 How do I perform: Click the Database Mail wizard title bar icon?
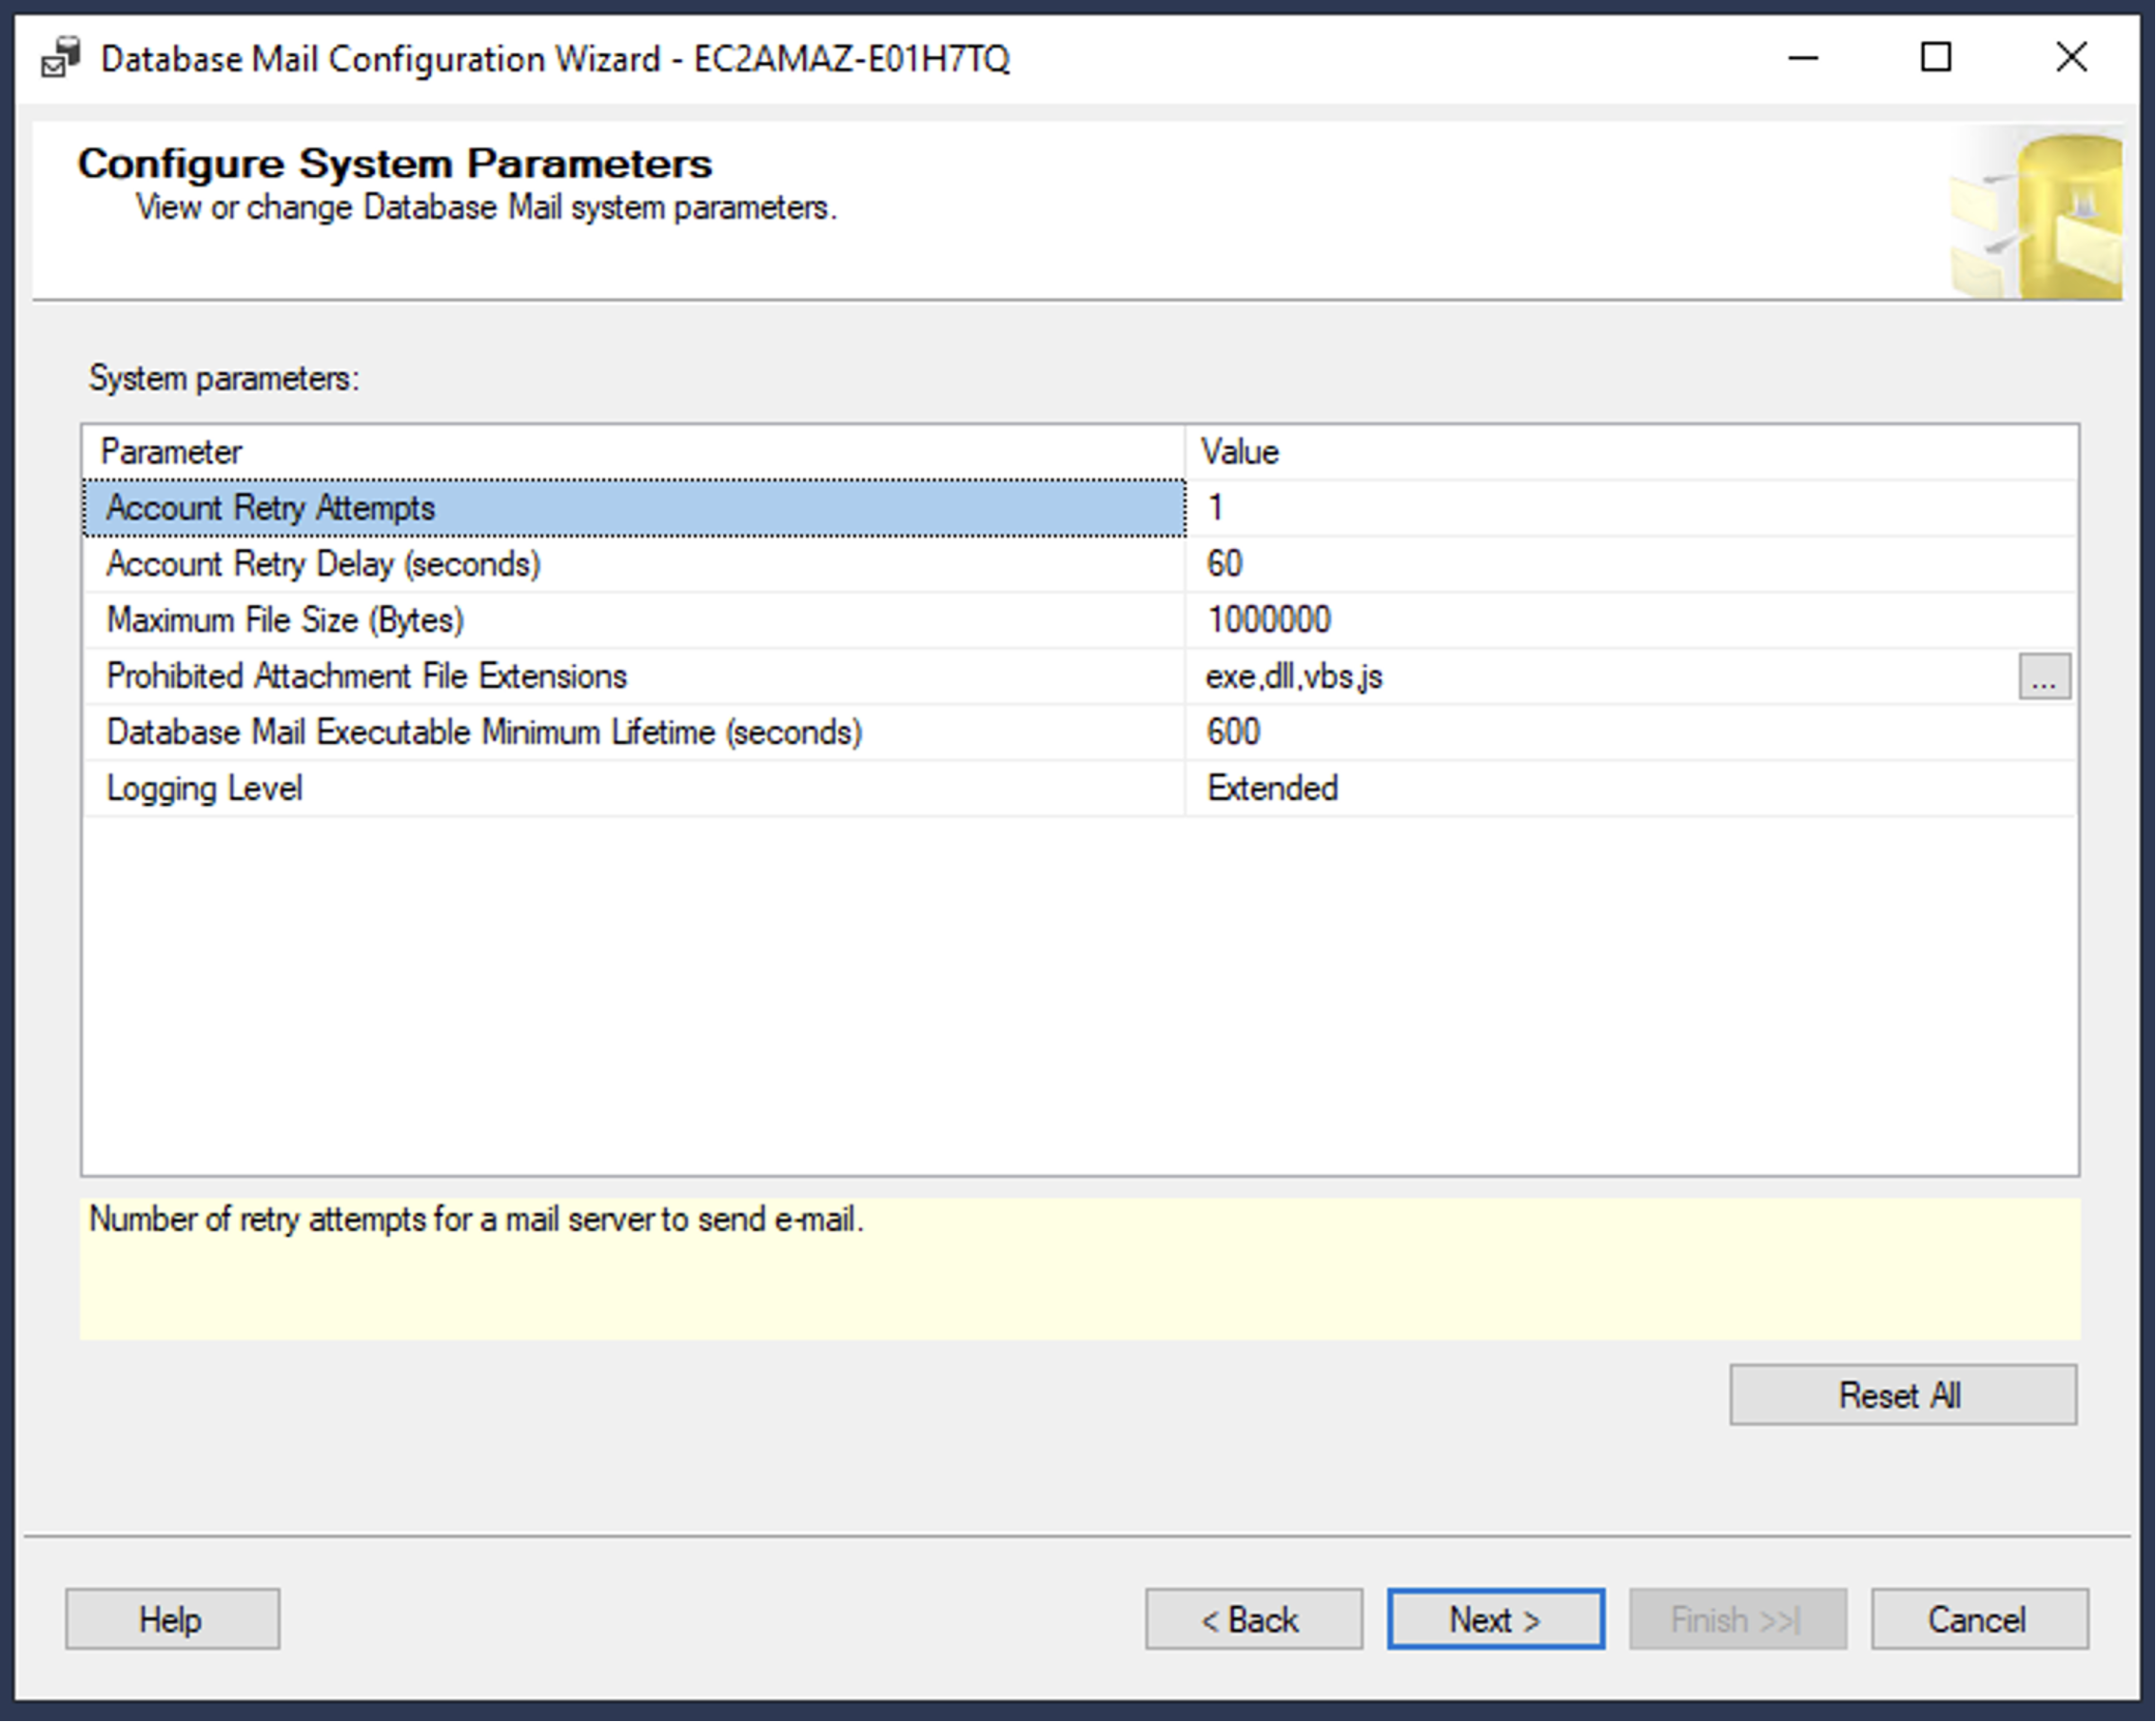60,58
